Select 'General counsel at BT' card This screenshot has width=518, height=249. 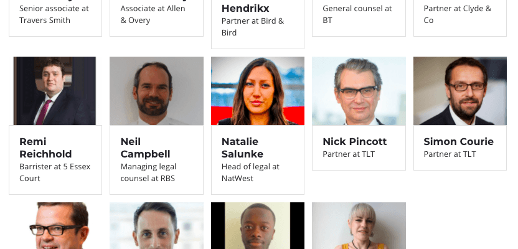click(x=359, y=18)
